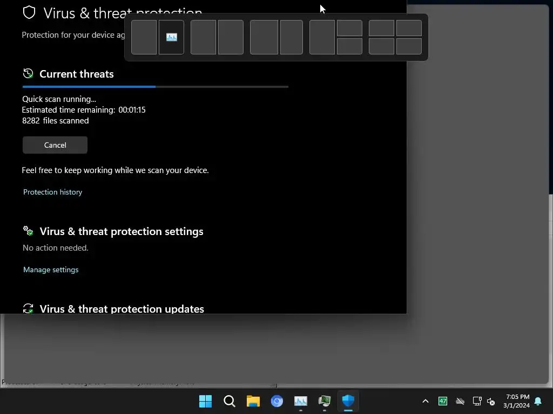Snap to top-right zone of three-zone layout
The height and width of the screenshot is (414, 553).
pos(349,28)
